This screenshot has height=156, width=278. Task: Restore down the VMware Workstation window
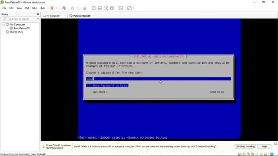(x=264, y=2)
